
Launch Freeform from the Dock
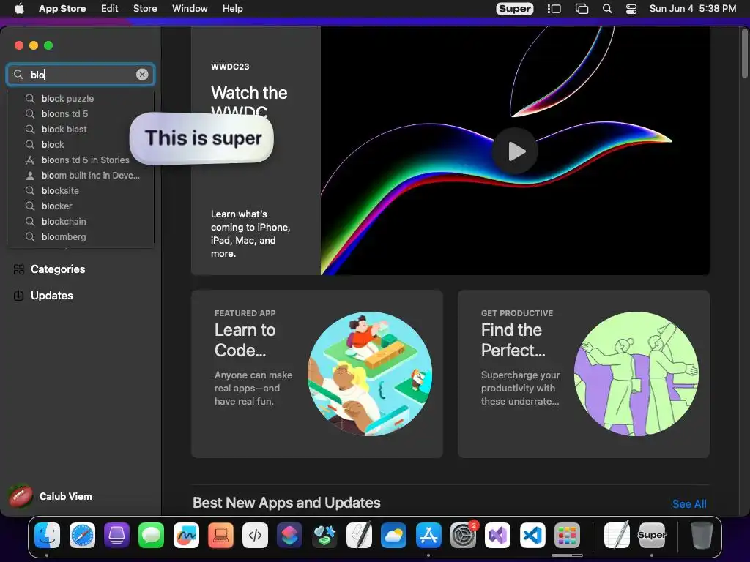186,535
